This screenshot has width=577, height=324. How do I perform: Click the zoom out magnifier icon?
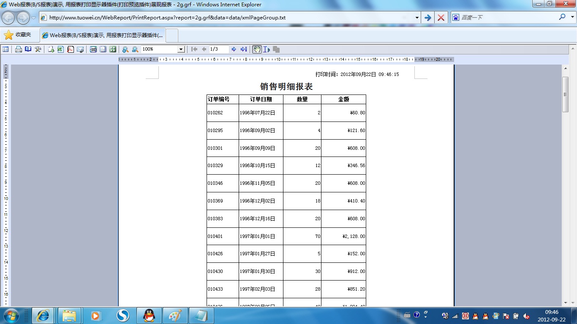(135, 49)
